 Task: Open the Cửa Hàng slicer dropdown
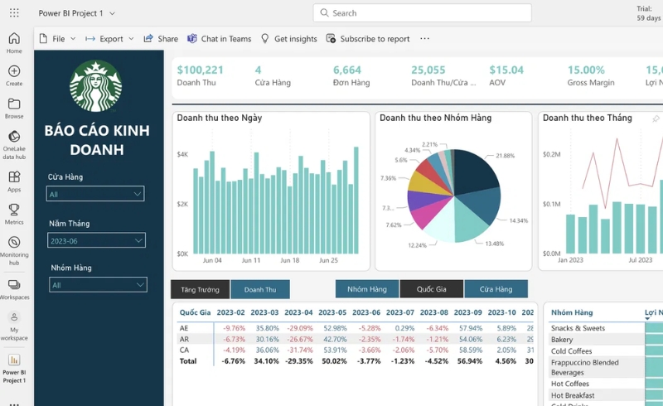point(95,194)
